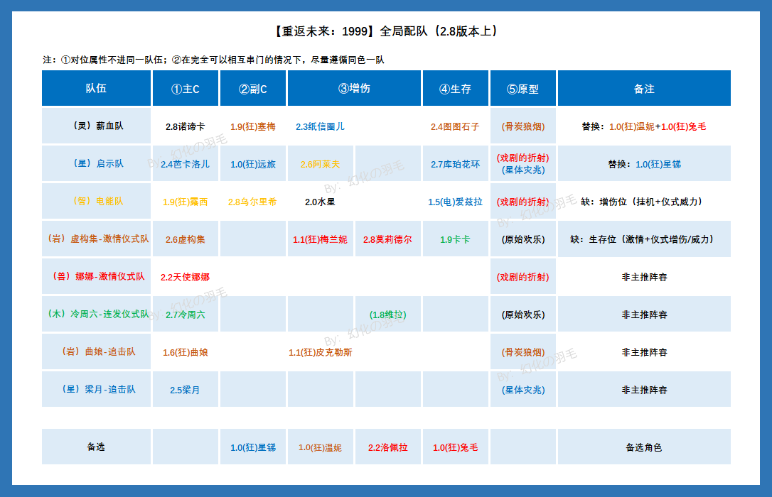The image size is (772, 497).
Task: Click the 2.8乌尔里希 cell
Action: tap(252, 202)
